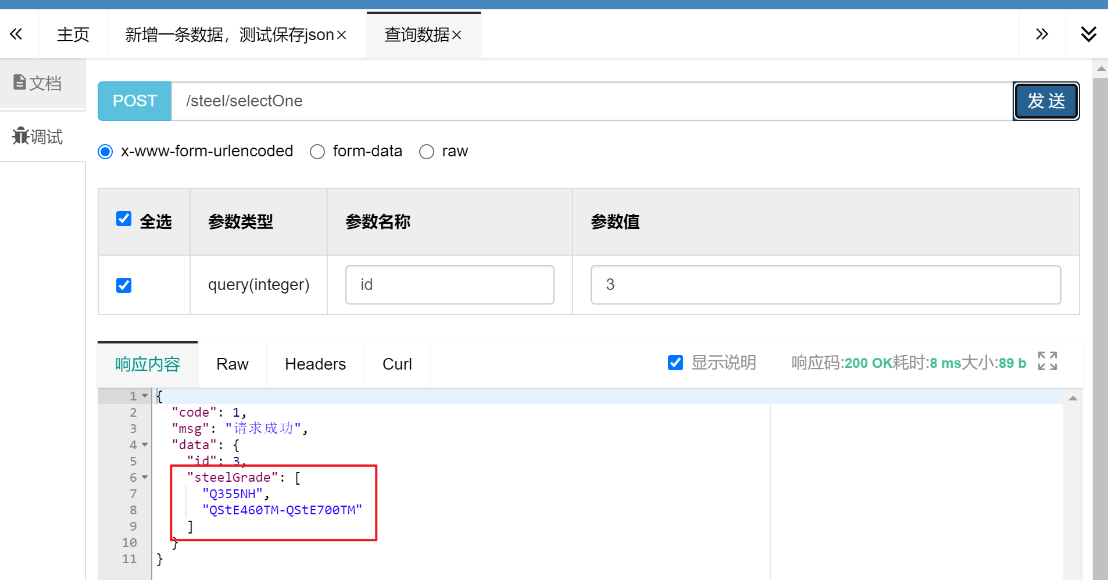1108x580 pixels.
Task: Select form-data radio option
Action: pyautogui.click(x=317, y=152)
